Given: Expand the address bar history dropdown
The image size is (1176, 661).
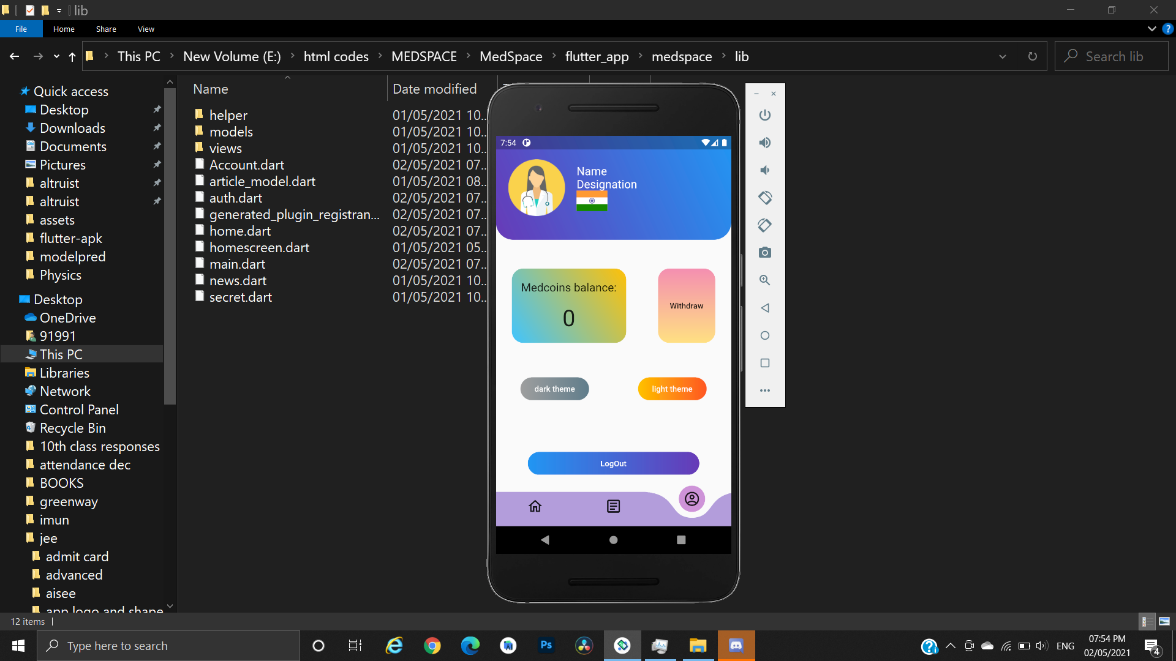Looking at the screenshot, I should pyautogui.click(x=1002, y=56).
